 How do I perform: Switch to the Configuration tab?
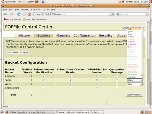[x=85, y=36]
